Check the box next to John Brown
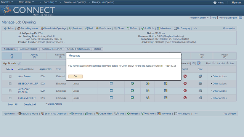This screenshot has width=244, height=137. click(10, 76)
